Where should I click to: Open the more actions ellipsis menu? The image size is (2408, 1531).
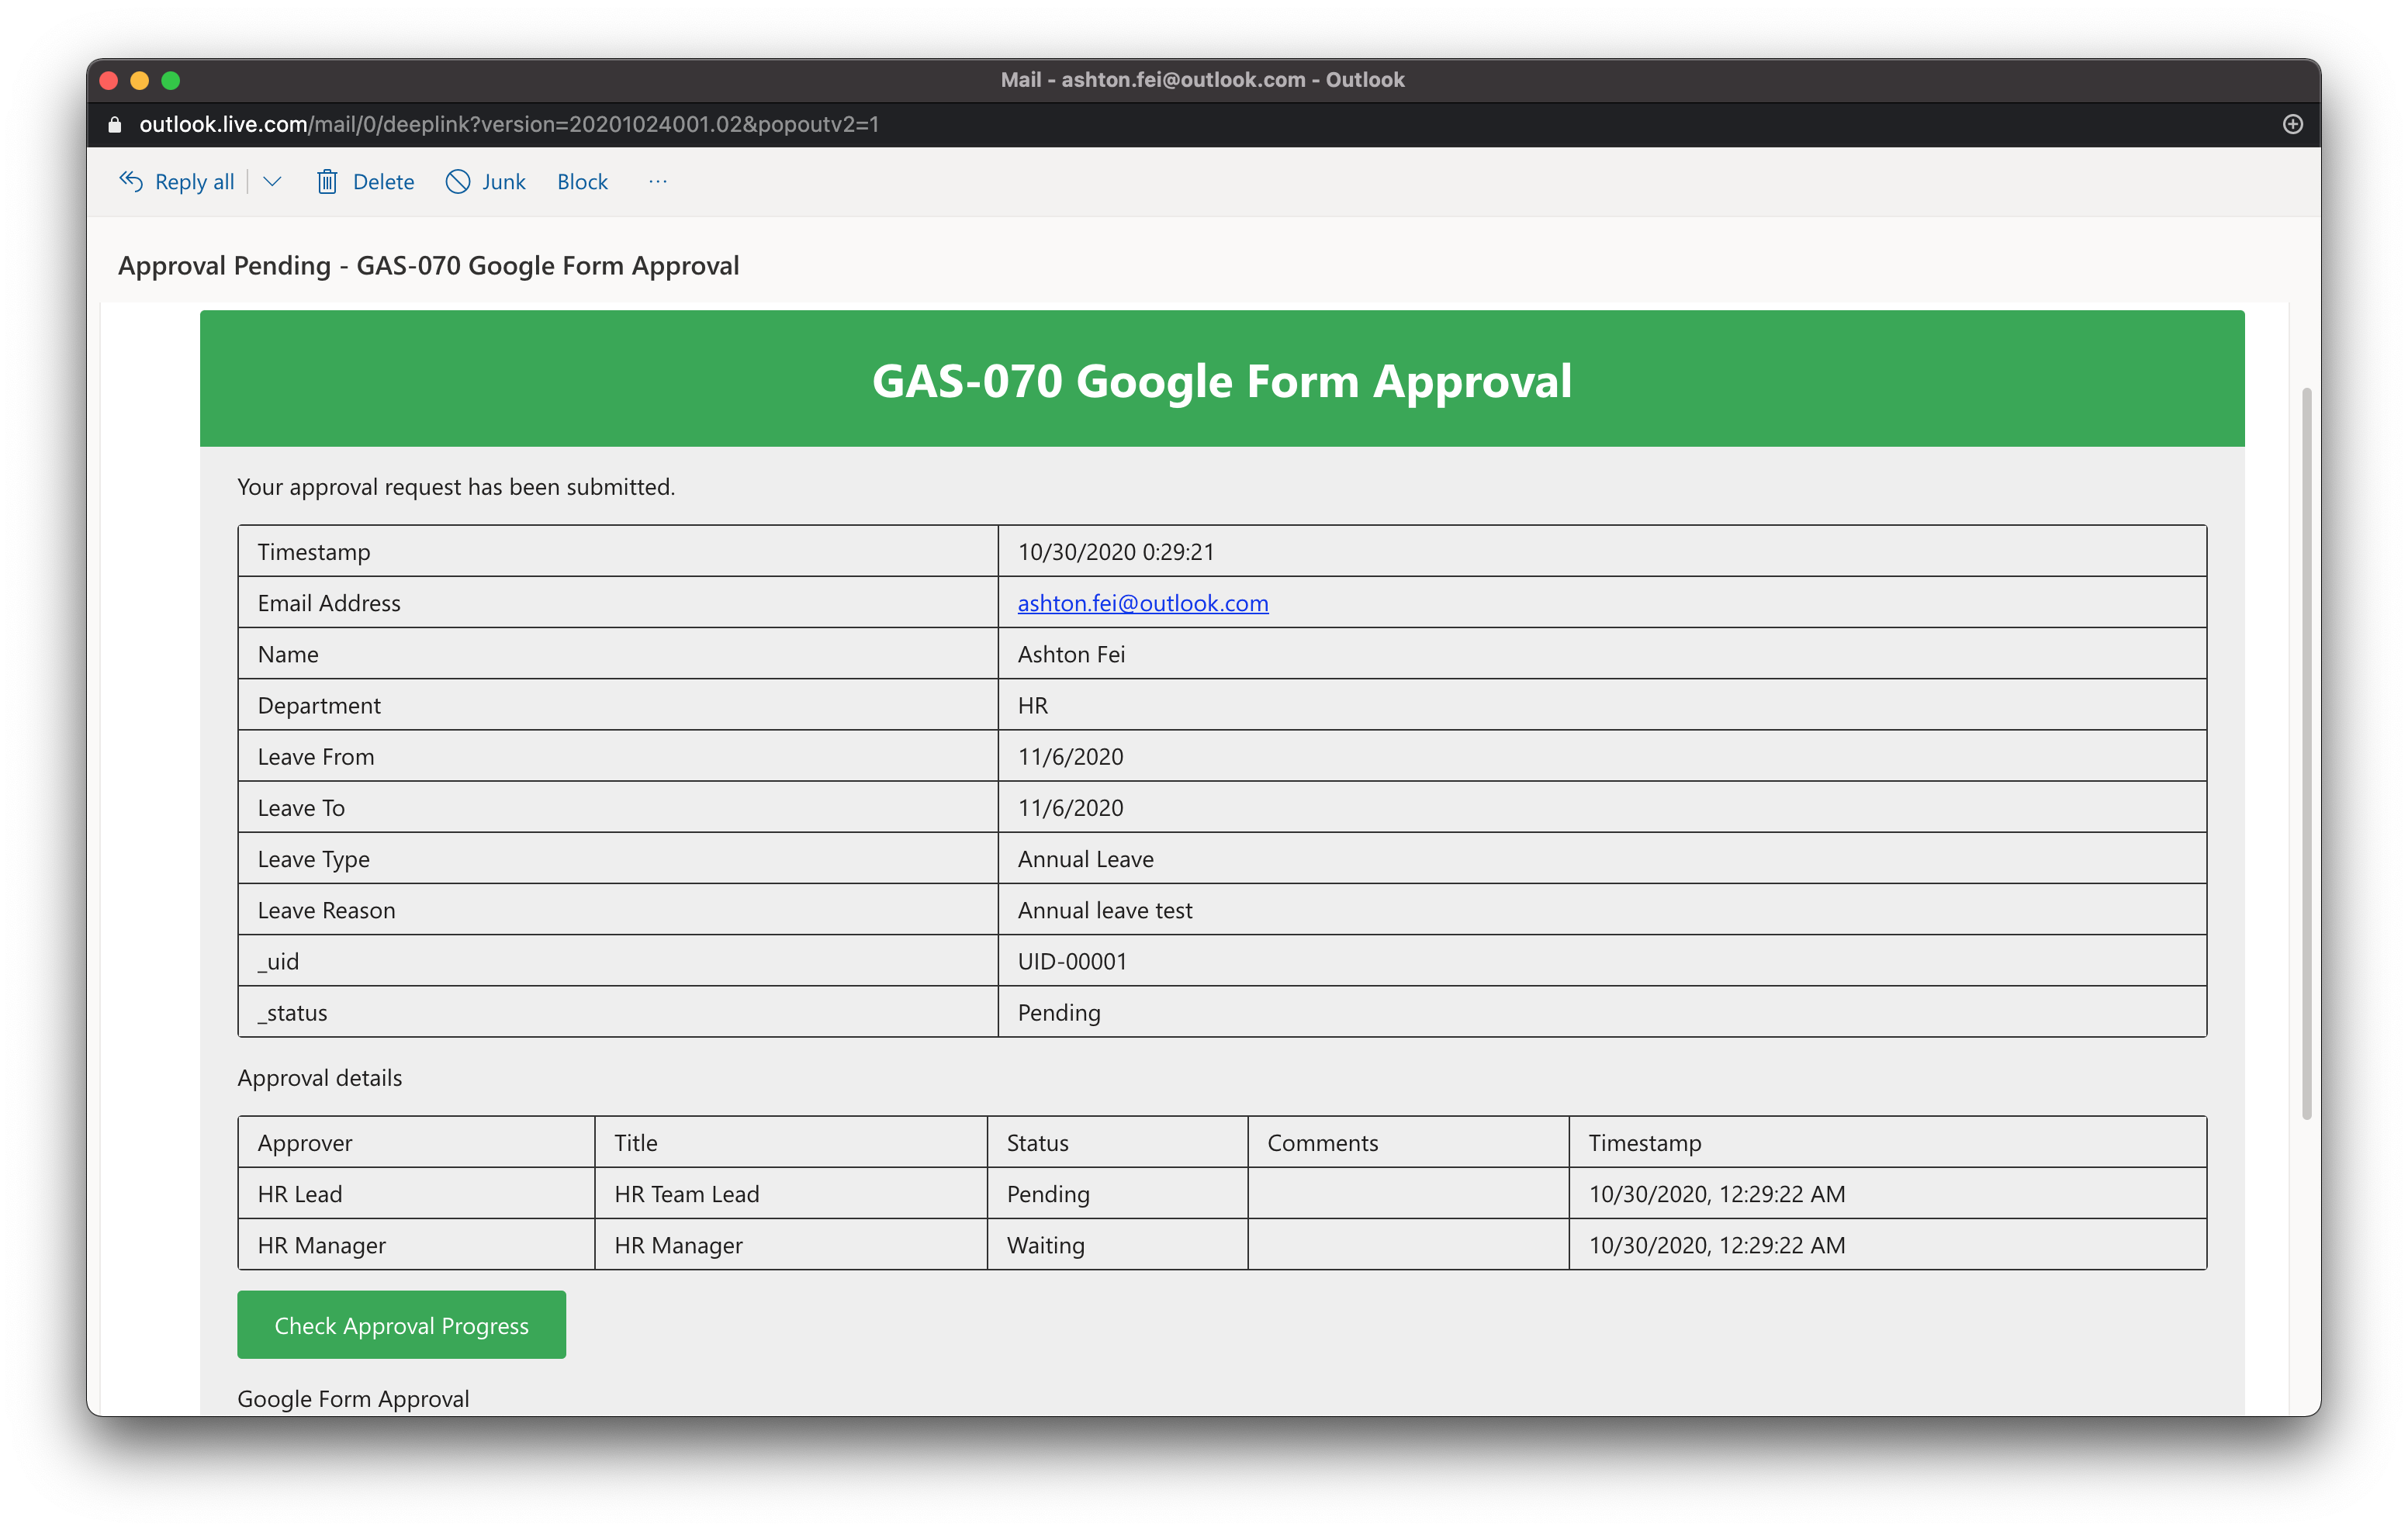[657, 181]
